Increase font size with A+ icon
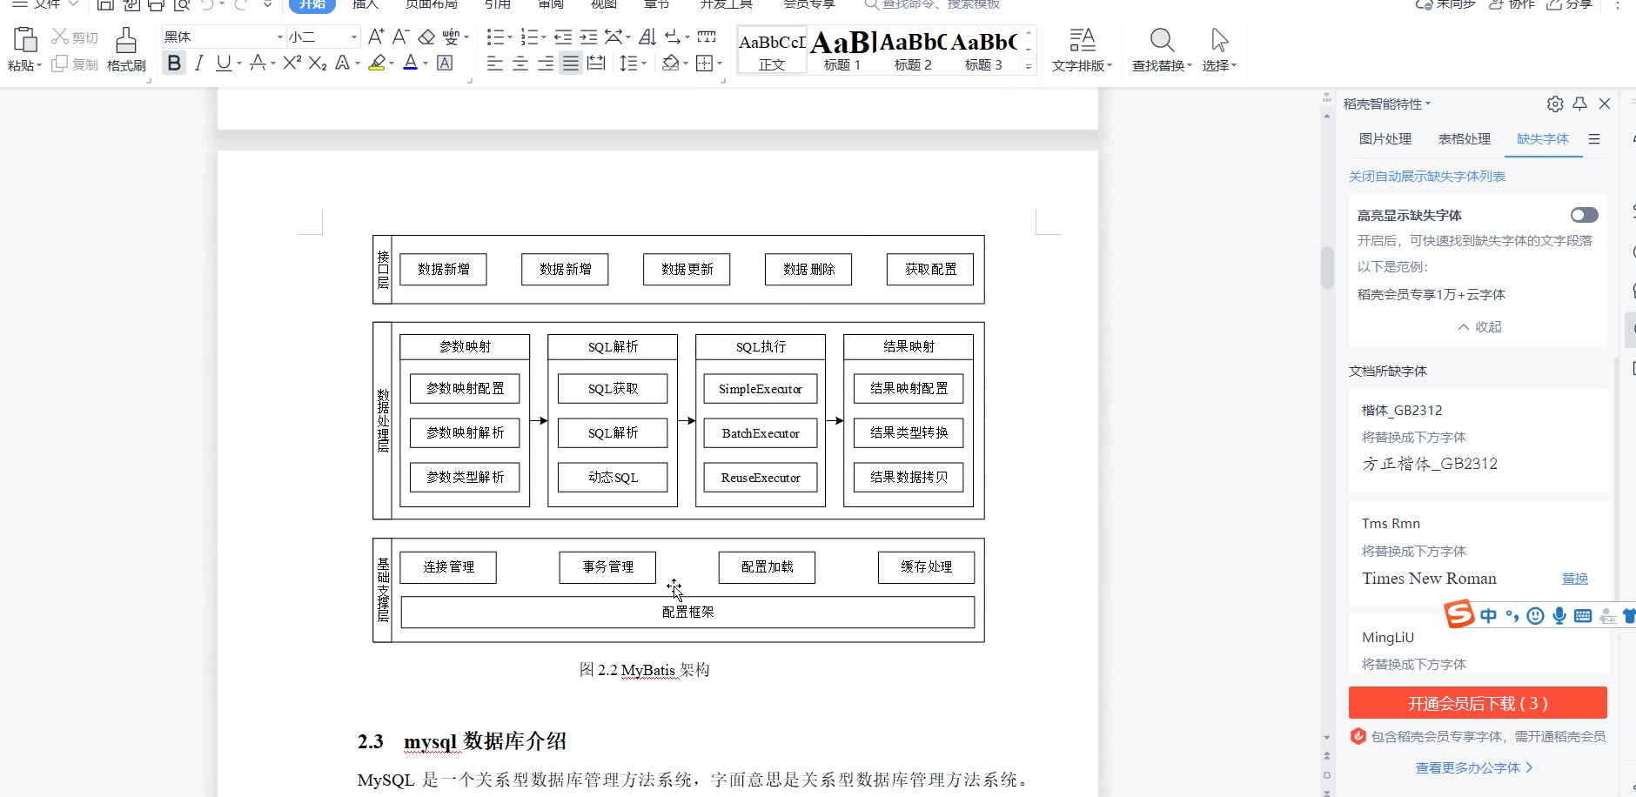Viewport: 1636px width, 797px height. pyautogui.click(x=376, y=37)
